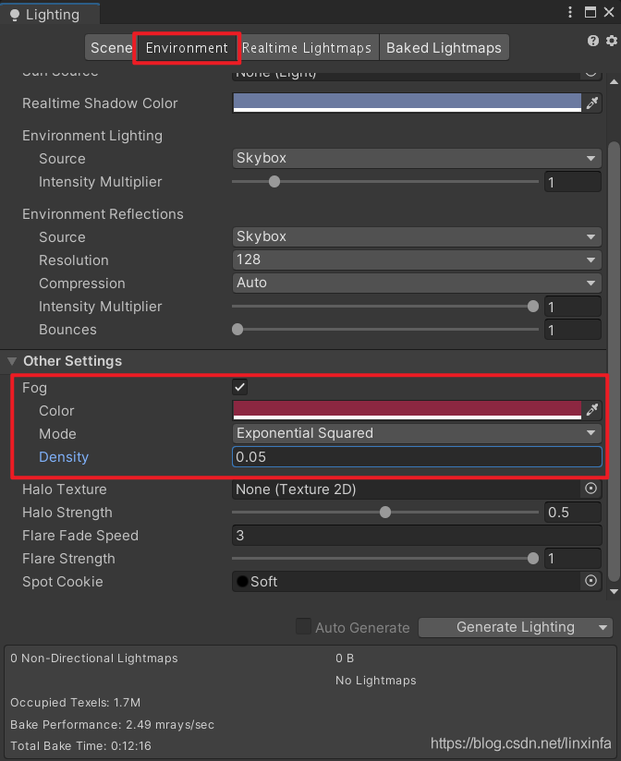
Task: Click the scrollbar down arrow
Action: pyautogui.click(x=614, y=592)
